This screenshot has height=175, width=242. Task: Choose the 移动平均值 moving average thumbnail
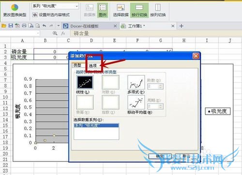point(136,102)
